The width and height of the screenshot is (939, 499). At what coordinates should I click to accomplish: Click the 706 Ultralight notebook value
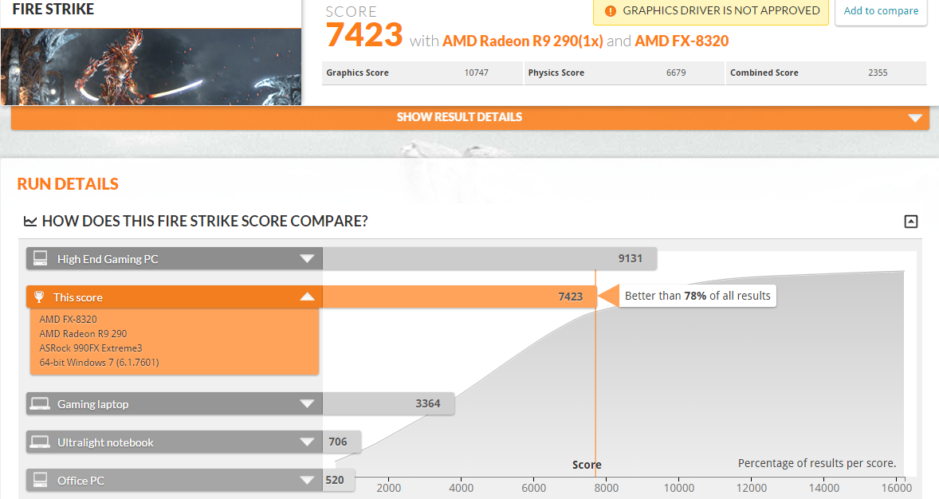point(338,442)
